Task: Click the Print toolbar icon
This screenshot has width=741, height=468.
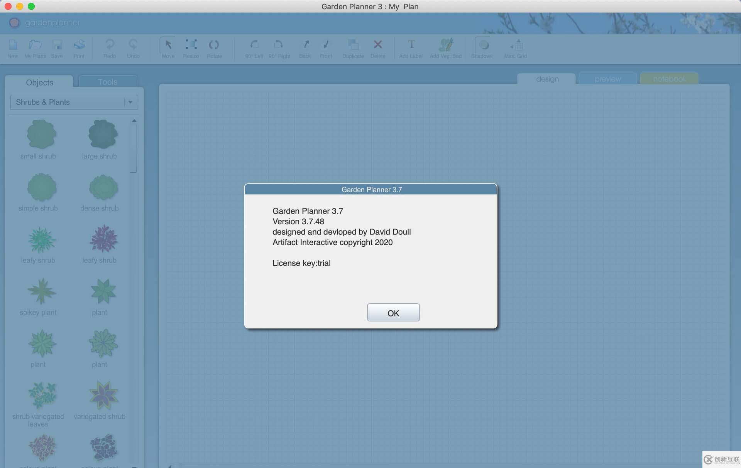Action: 79,45
